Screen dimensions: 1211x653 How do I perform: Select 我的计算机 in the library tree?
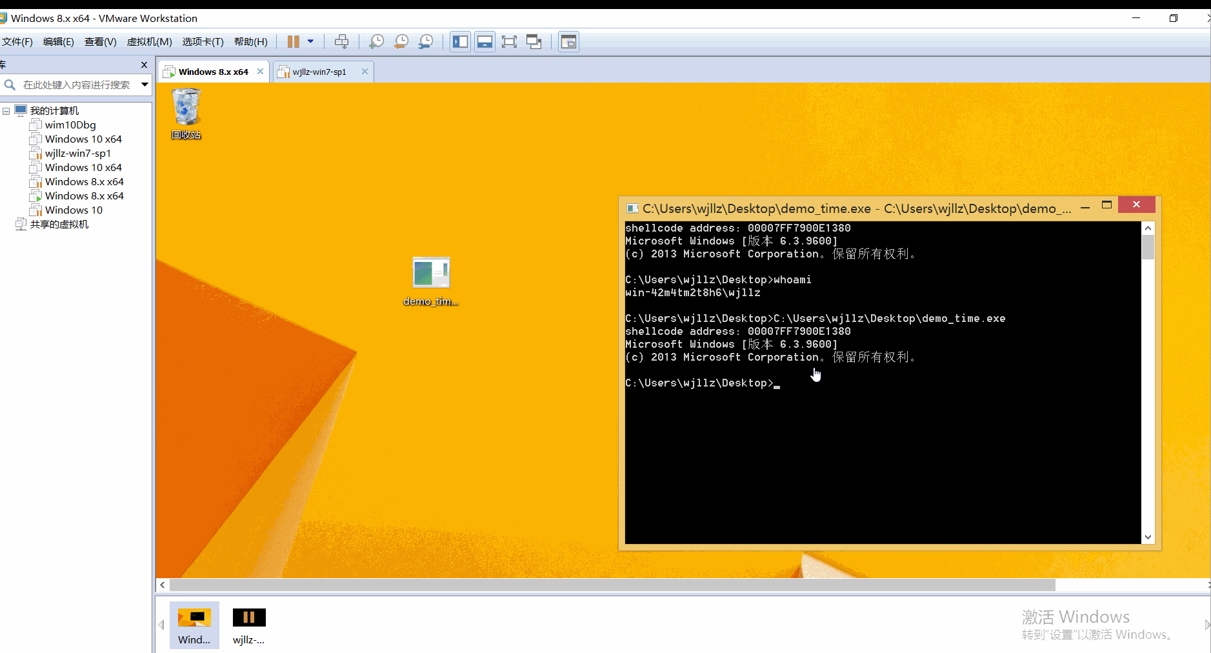tap(54, 111)
